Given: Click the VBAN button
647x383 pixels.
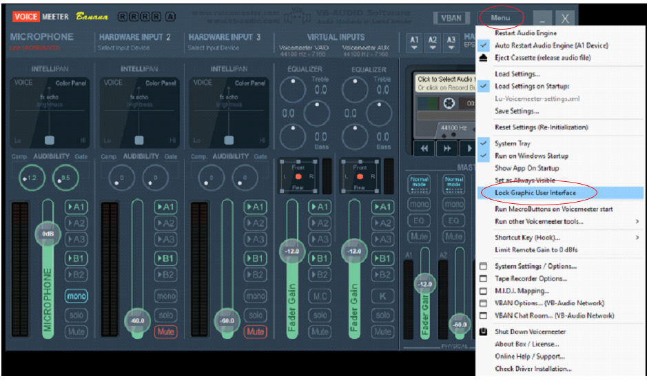Looking at the screenshot, I should 451,18.
